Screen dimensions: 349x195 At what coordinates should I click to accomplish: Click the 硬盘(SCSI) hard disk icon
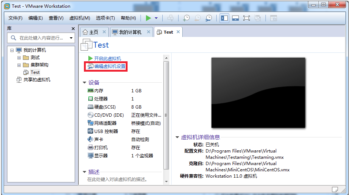(90, 107)
